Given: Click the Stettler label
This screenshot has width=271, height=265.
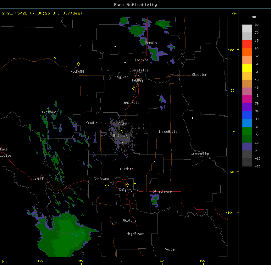Looking at the screenshot, I should (199, 75).
